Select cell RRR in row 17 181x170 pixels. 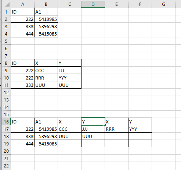click(x=116, y=129)
